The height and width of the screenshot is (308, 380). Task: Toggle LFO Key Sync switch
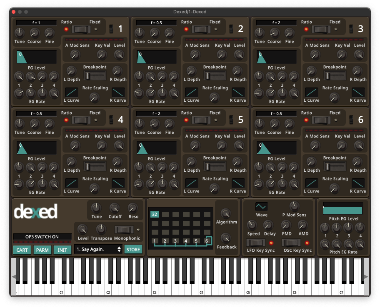pyautogui.click(x=256, y=243)
